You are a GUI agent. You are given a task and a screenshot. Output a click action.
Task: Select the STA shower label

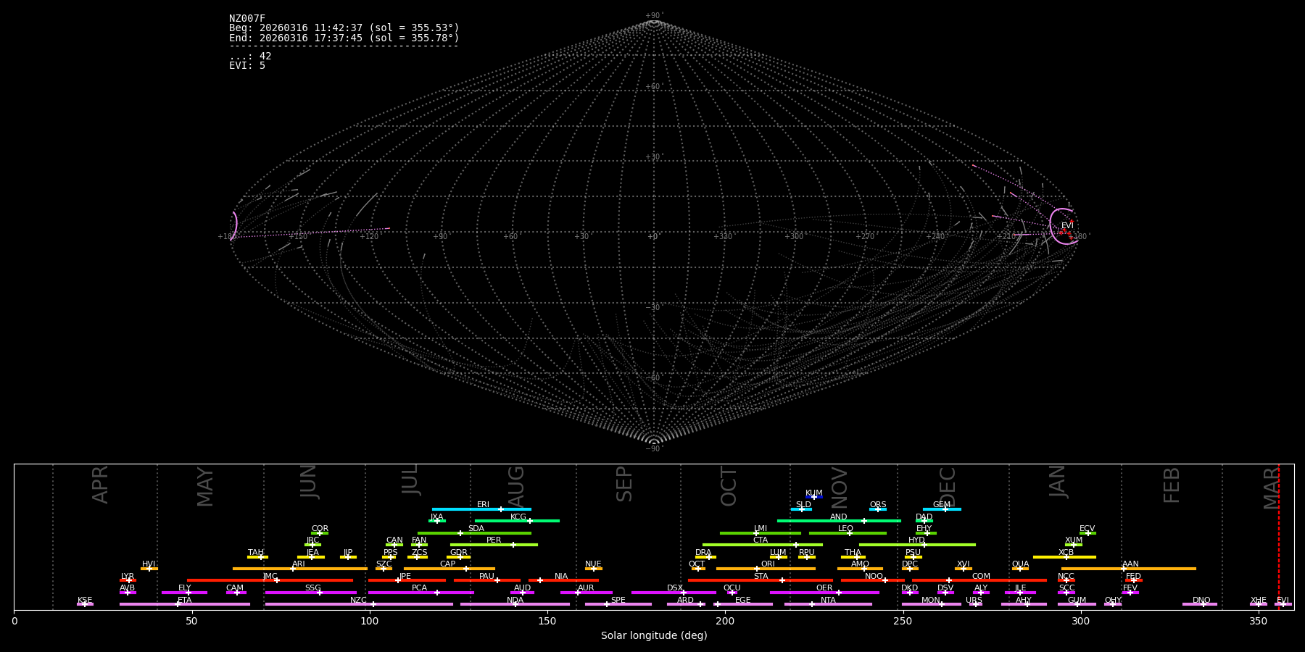click(x=761, y=577)
